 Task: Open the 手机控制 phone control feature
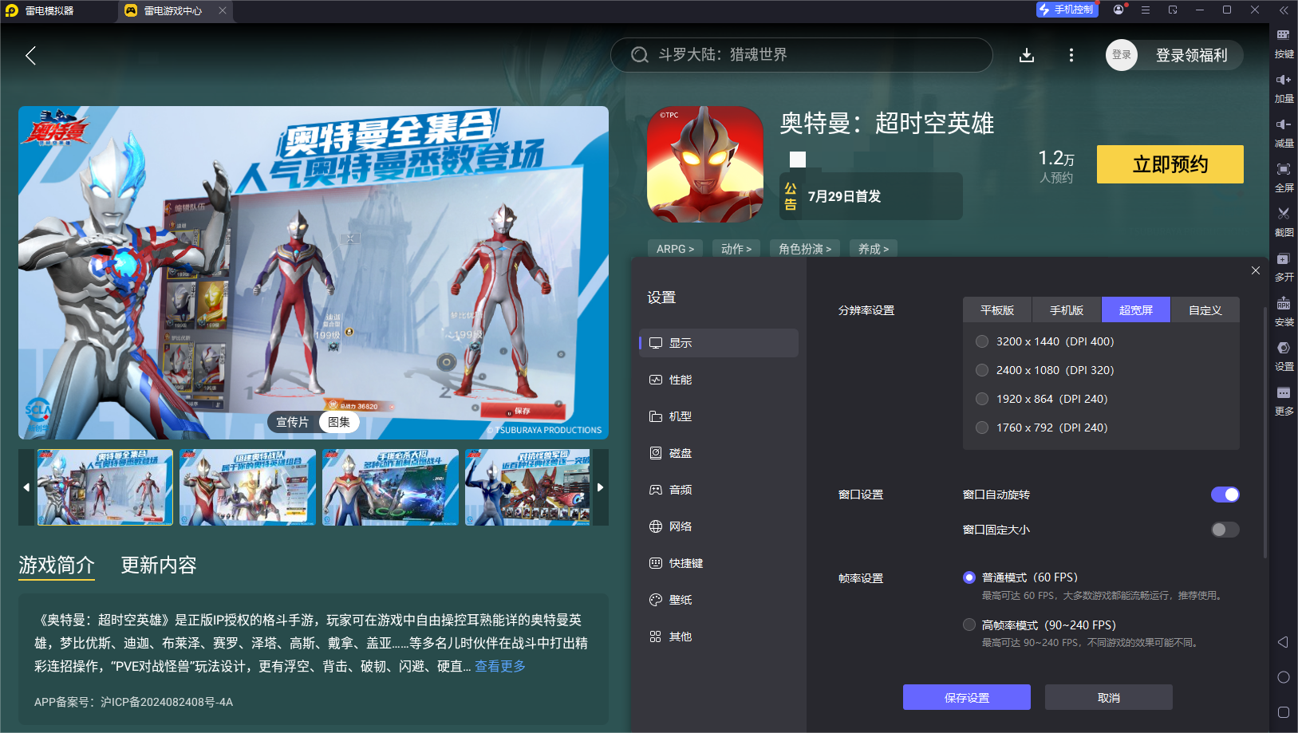point(1067,10)
